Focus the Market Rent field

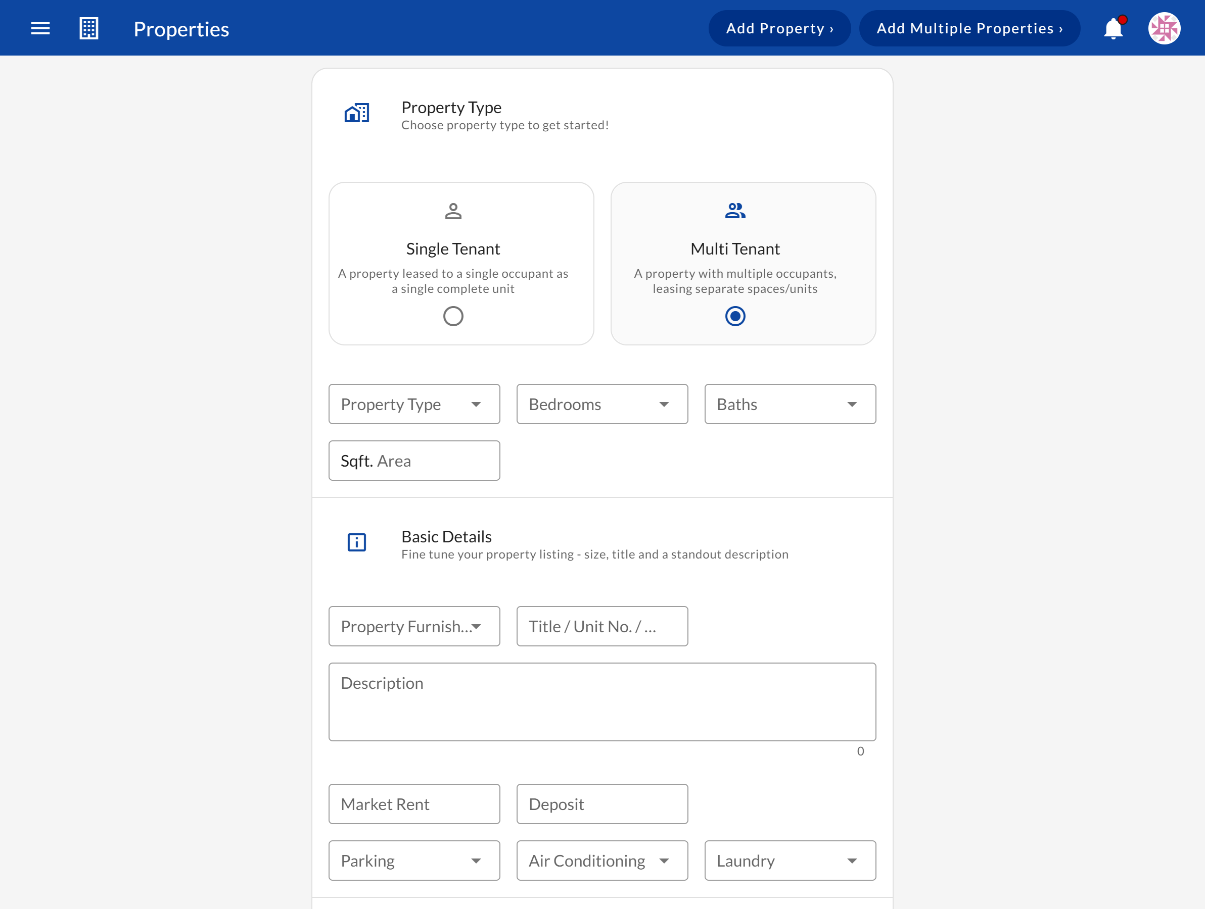(x=414, y=803)
